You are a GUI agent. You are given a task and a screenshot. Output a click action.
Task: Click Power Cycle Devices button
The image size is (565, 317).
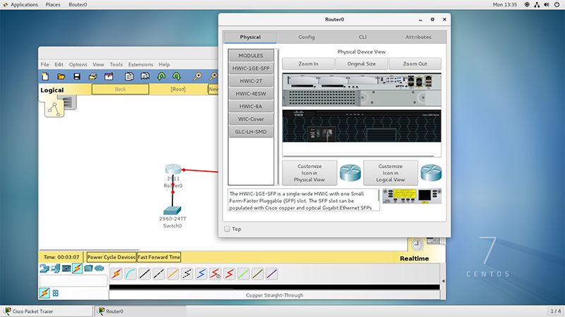pyautogui.click(x=112, y=257)
